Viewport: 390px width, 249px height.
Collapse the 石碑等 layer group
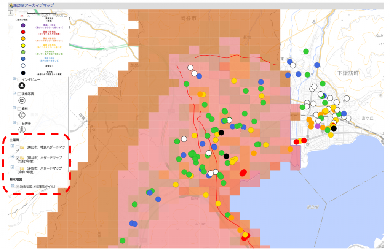click(x=14, y=123)
